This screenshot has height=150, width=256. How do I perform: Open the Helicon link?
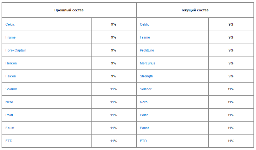point(11,63)
